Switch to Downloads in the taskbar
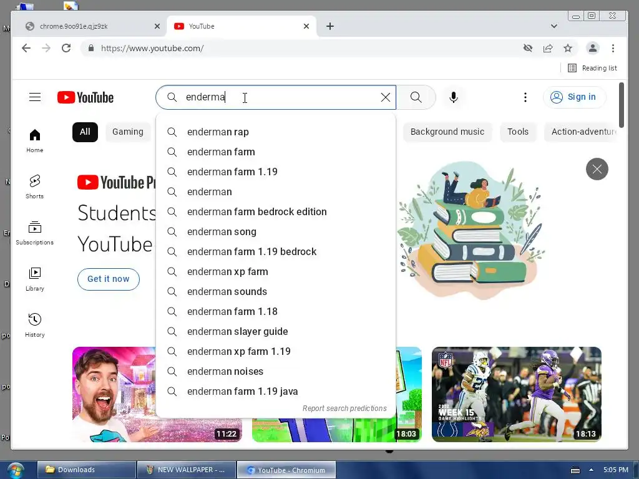This screenshot has width=639, height=479. (86, 470)
